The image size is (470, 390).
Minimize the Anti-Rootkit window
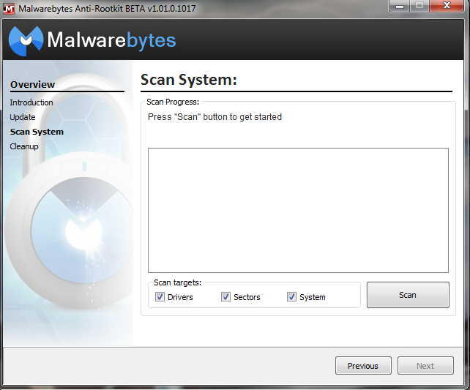[x=399, y=6]
